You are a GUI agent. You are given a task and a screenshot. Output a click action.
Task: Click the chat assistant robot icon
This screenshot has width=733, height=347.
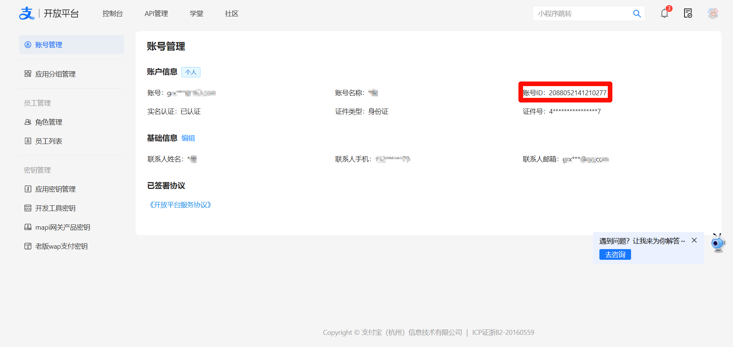(x=718, y=243)
